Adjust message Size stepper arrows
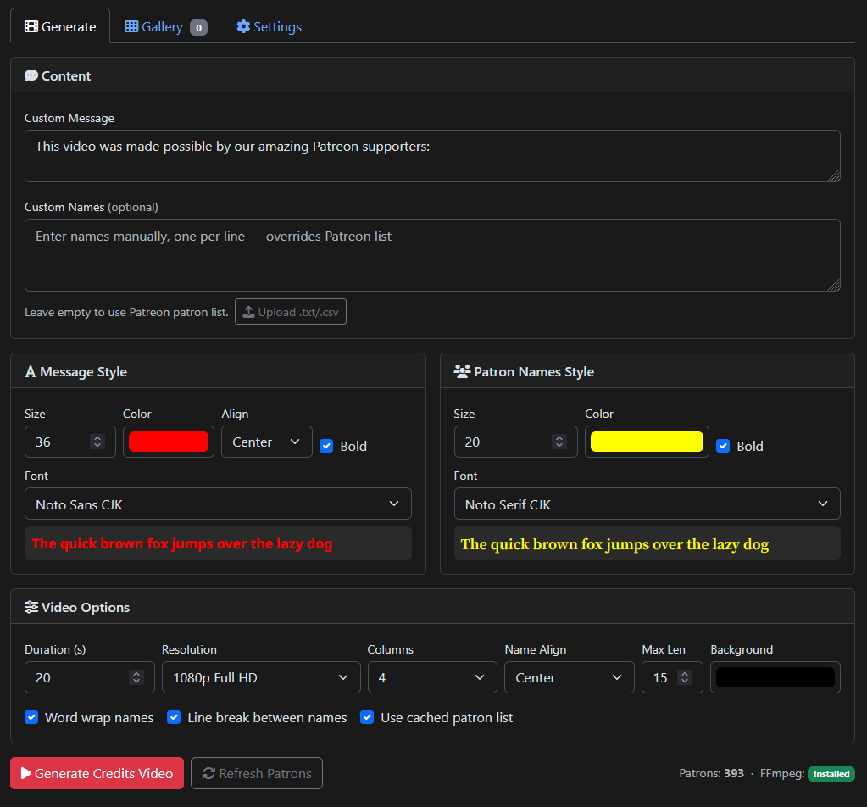Screen dimensions: 867x807 97,442
